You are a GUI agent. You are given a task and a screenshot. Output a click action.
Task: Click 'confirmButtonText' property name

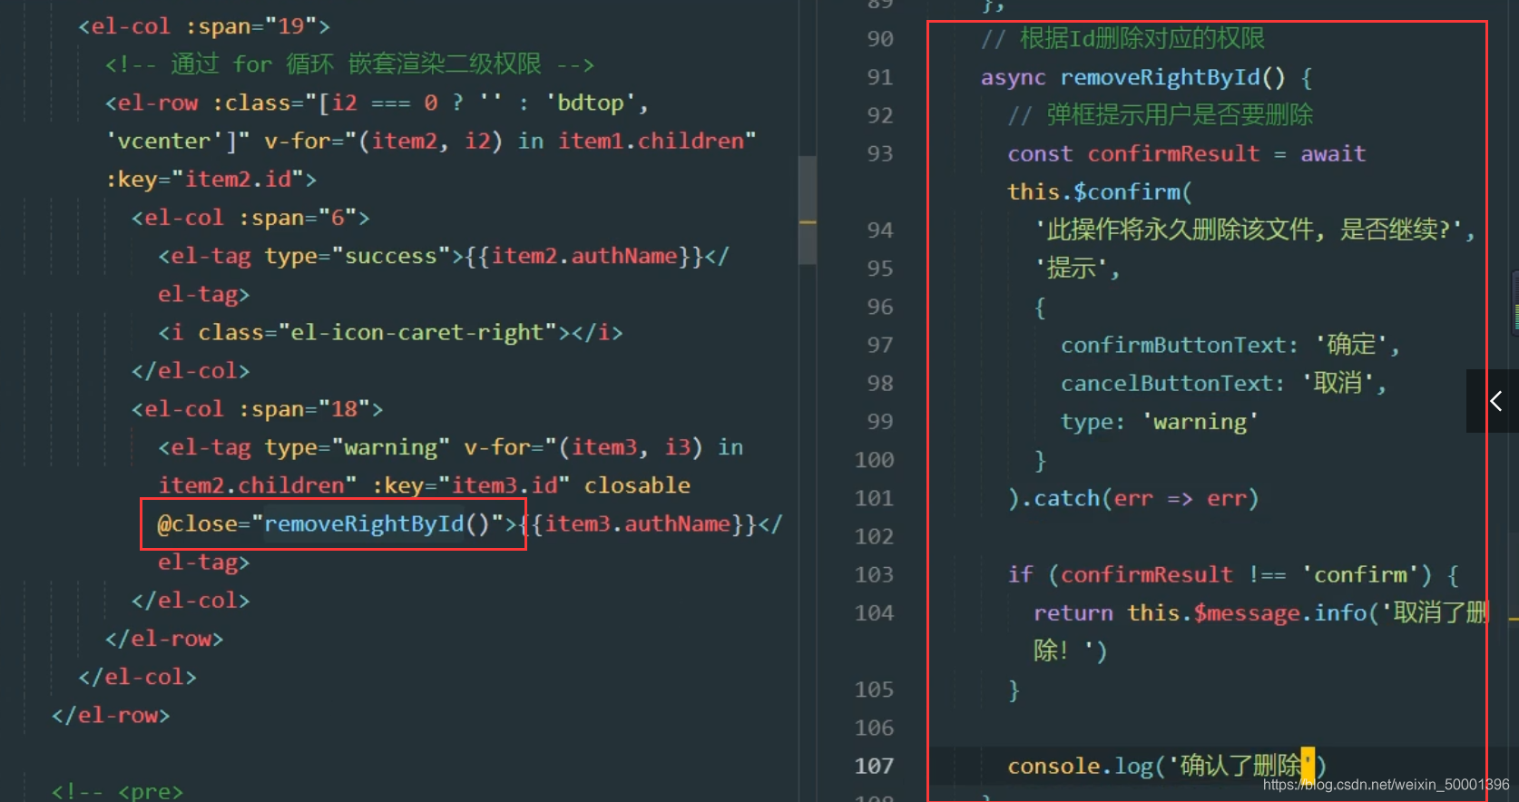click(x=1173, y=345)
